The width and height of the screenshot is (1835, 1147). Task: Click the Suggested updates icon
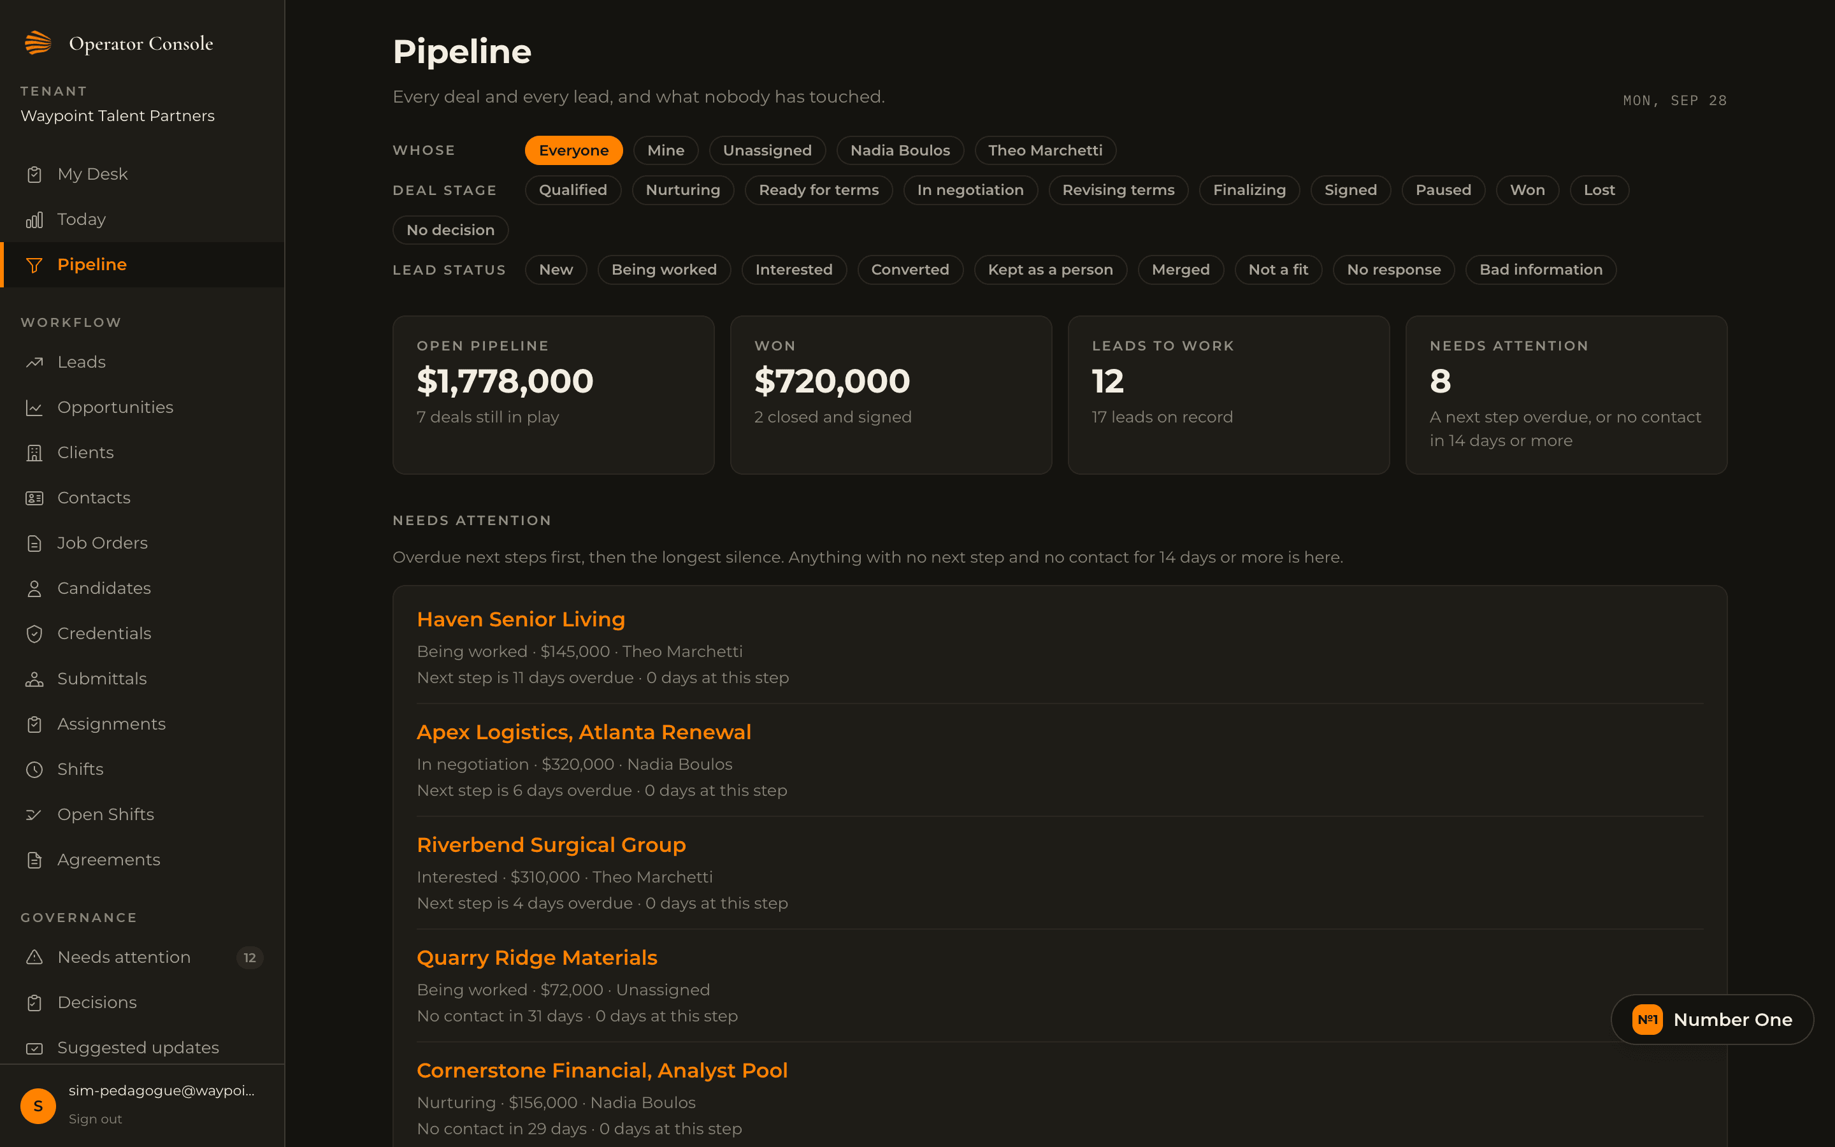click(34, 1048)
